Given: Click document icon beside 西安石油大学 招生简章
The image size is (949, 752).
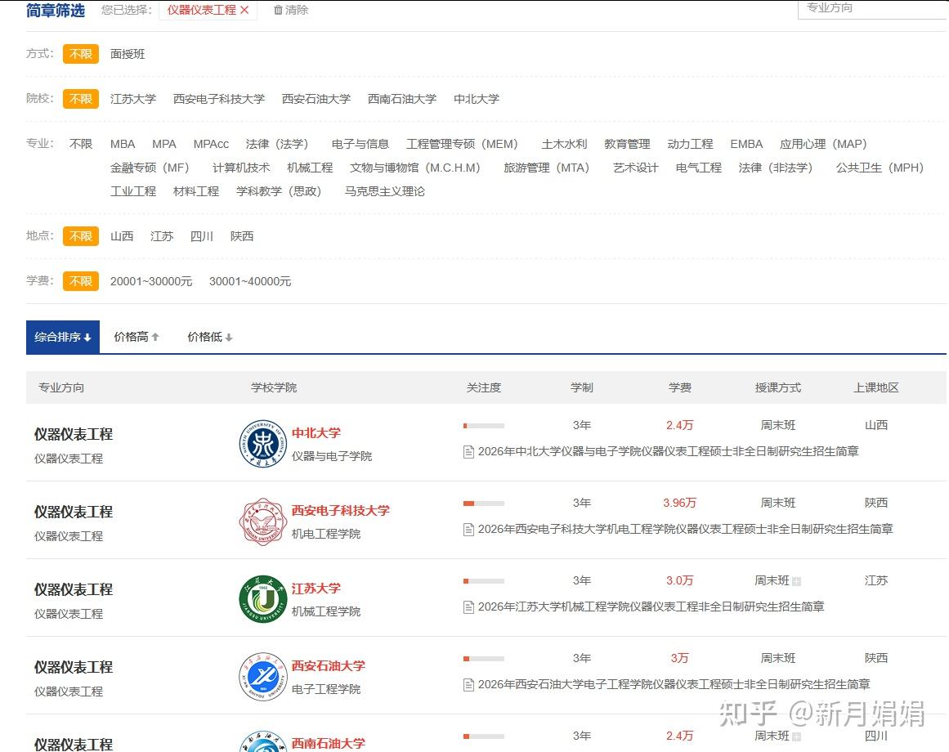Looking at the screenshot, I should point(468,684).
